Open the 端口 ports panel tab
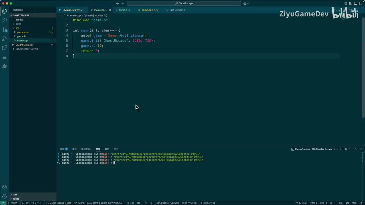The height and width of the screenshot is (205, 365). [x=107, y=149]
